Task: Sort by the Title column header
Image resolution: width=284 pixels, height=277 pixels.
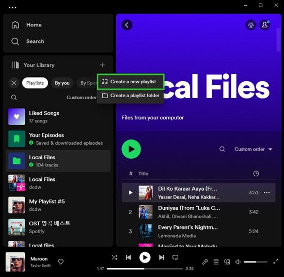Action: tap(143, 174)
